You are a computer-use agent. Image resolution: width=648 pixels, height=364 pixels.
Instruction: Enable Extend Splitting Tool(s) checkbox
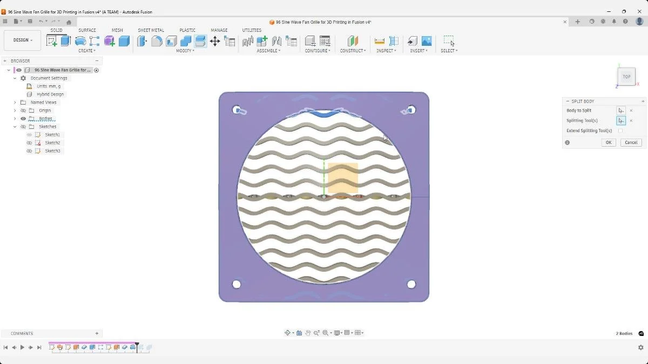pos(620,131)
